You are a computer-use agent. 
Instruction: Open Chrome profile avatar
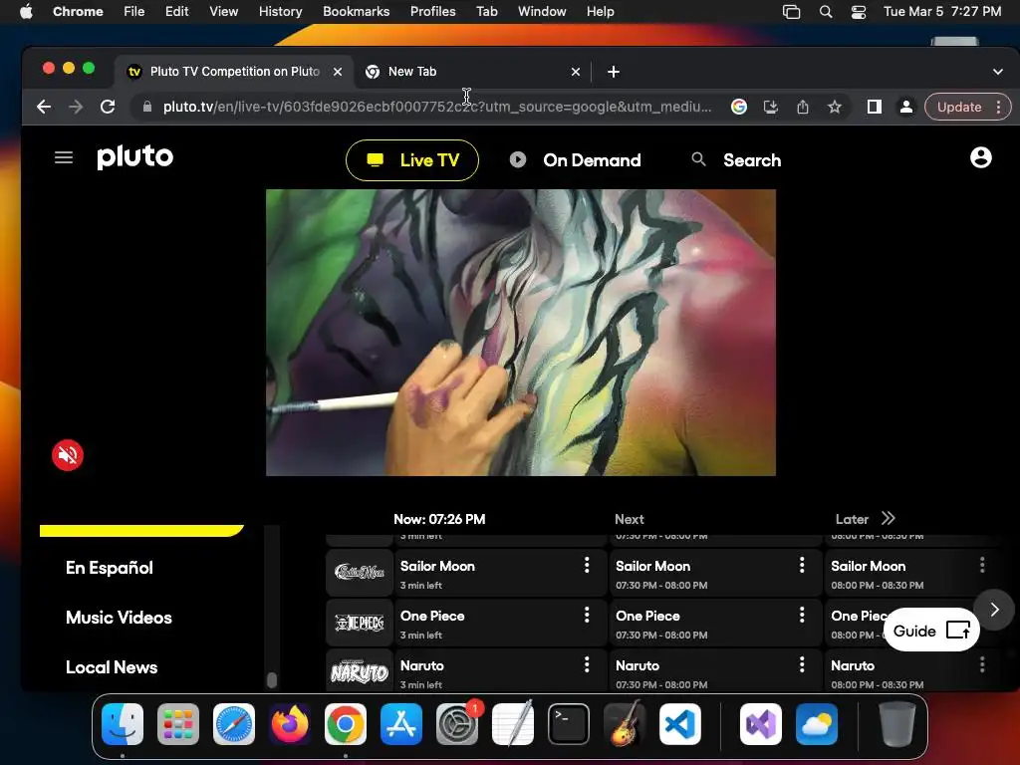[x=905, y=107]
